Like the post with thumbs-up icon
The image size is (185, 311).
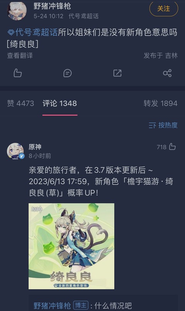tap(18, 73)
